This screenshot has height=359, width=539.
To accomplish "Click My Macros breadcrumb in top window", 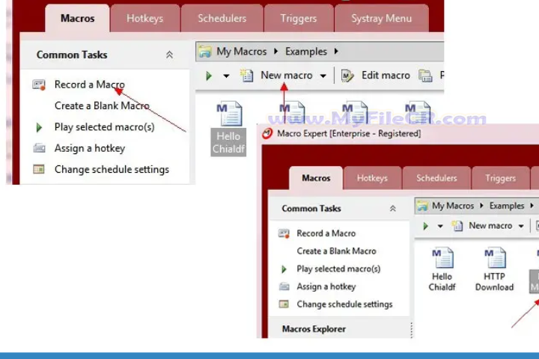I will (x=241, y=52).
